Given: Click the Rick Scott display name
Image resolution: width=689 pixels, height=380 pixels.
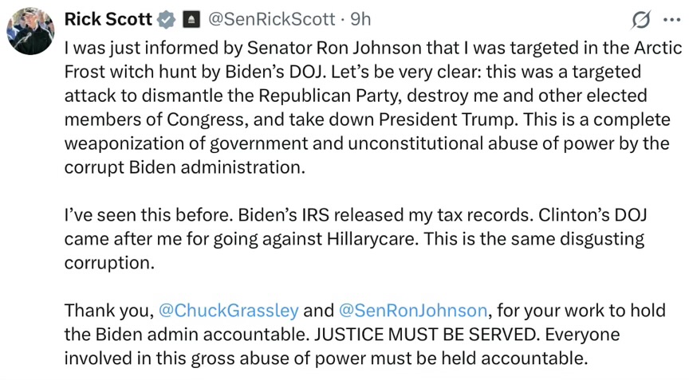Looking at the screenshot, I should (x=108, y=18).
